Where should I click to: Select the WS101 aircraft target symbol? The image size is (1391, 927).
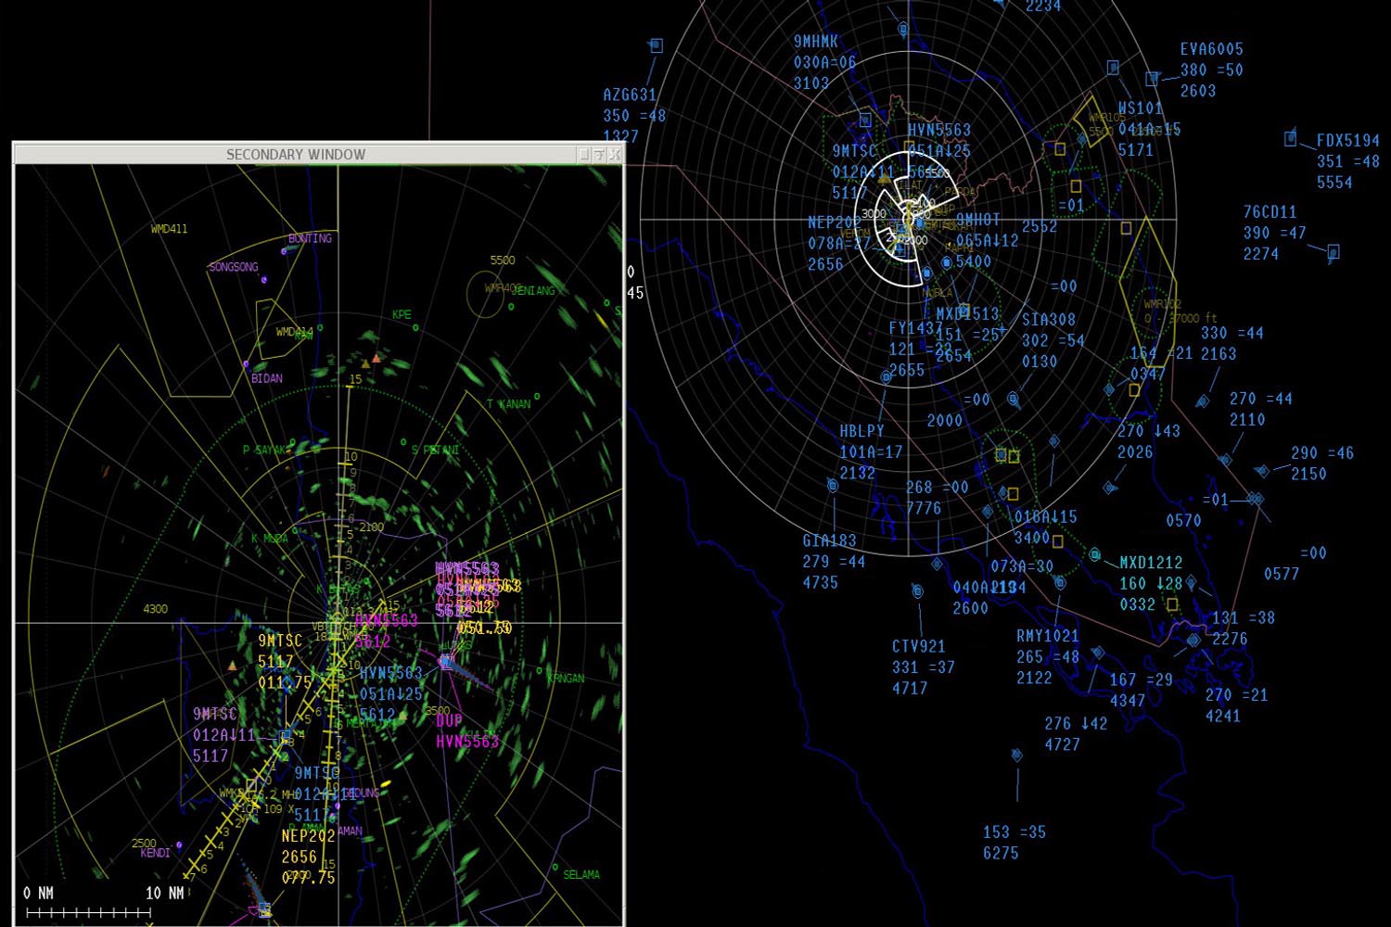pyautogui.click(x=1113, y=68)
